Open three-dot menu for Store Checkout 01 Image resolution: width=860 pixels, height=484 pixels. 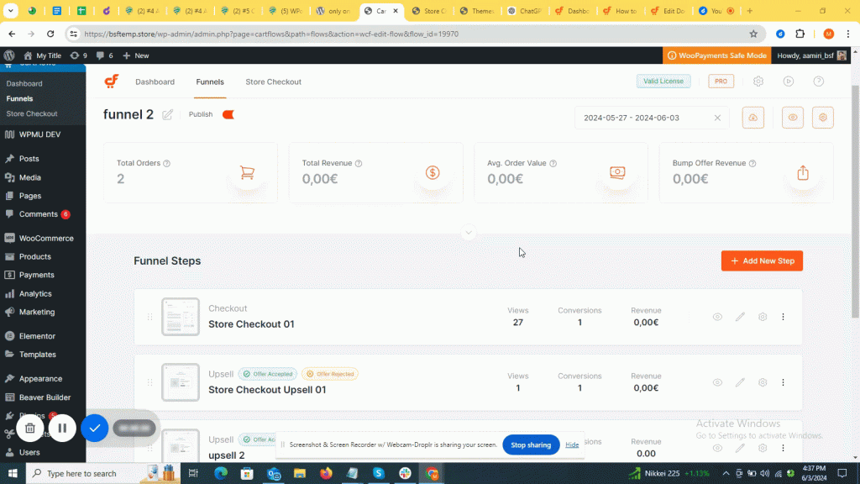(x=783, y=317)
